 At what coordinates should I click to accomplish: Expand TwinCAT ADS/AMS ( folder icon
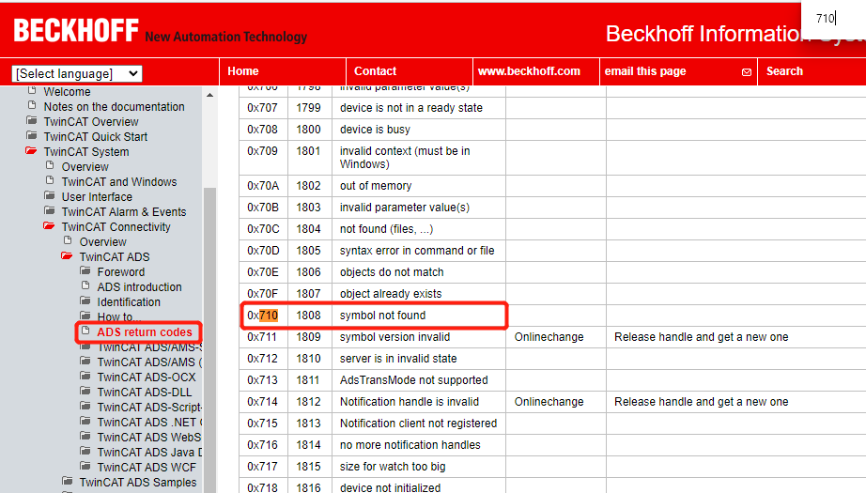tap(85, 361)
